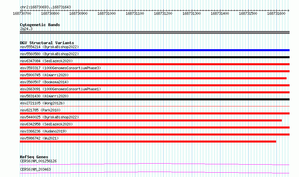Click ruler position 168731400
The height and width of the screenshot is (177, 299).
[x=220, y=13]
